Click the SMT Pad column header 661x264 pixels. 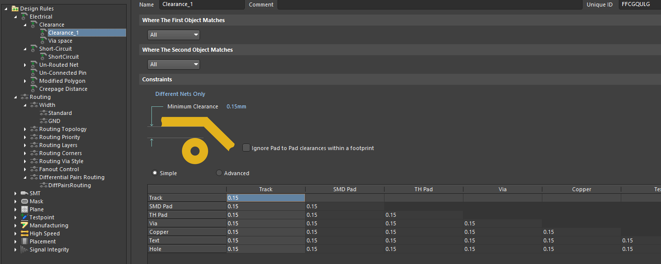(344, 189)
